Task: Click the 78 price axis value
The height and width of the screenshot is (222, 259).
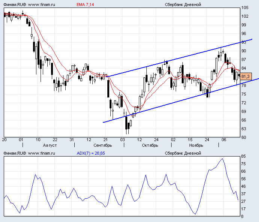Action: [x=244, y=85]
